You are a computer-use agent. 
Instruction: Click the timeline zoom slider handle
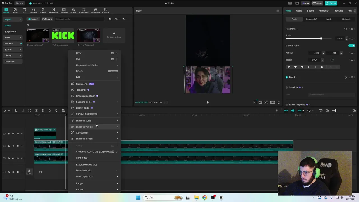point(335,111)
